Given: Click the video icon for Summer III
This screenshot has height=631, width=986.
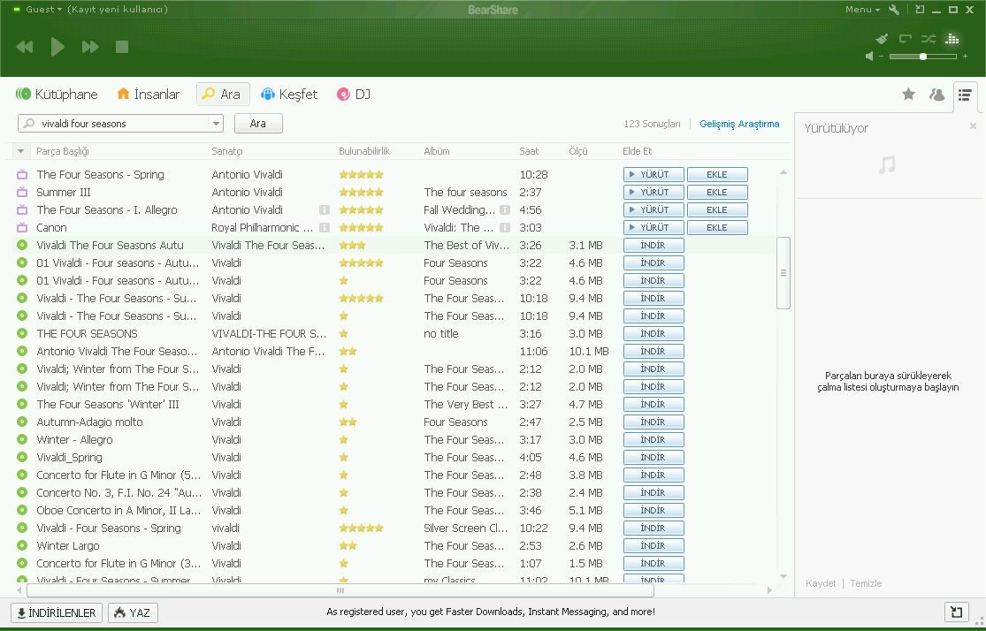Looking at the screenshot, I should pos(22,193).
